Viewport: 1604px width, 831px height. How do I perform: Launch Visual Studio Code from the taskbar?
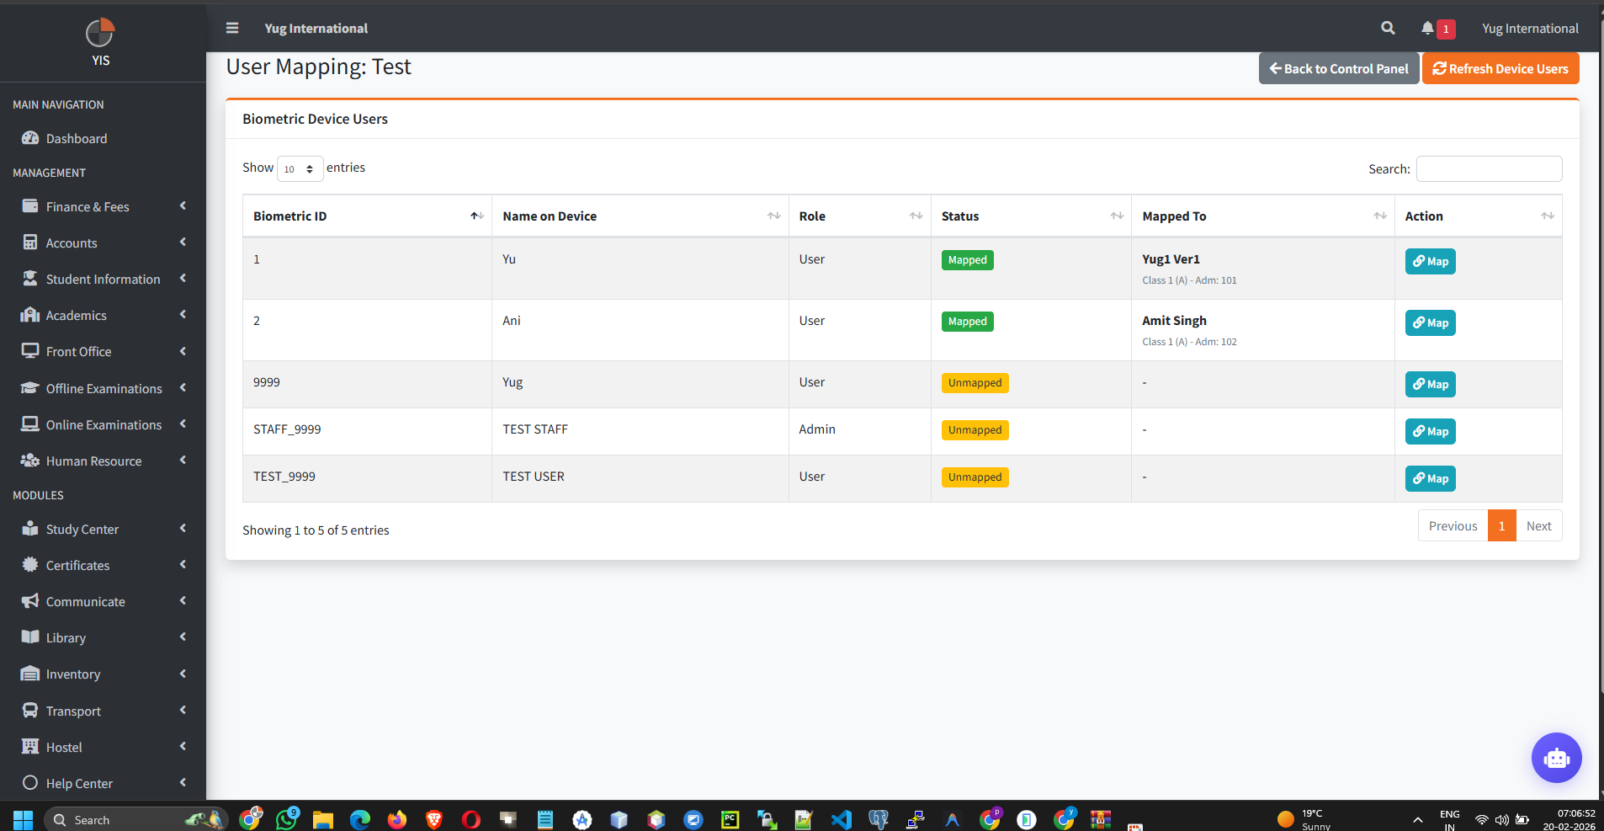tap(841, 818)
